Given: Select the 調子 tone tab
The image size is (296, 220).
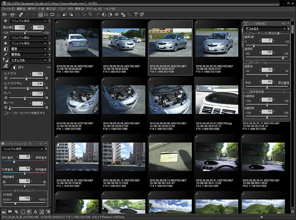Looking at the screenshot, I should tap(18, 68).
